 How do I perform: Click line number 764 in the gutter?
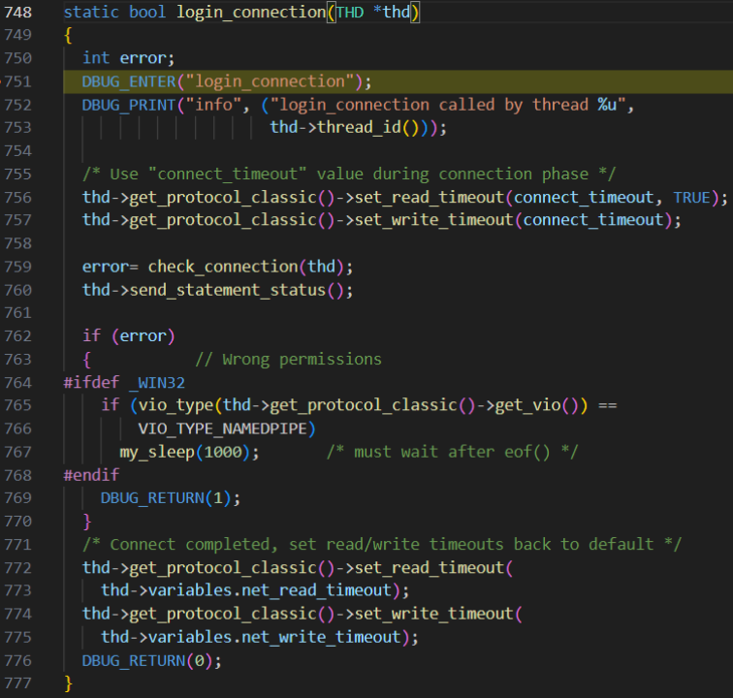click(17, 383)
